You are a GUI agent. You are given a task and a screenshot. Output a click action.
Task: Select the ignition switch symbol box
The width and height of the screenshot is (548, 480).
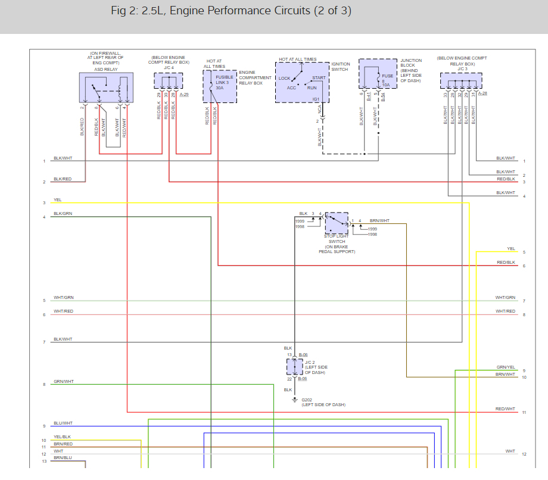pos(303,82)
